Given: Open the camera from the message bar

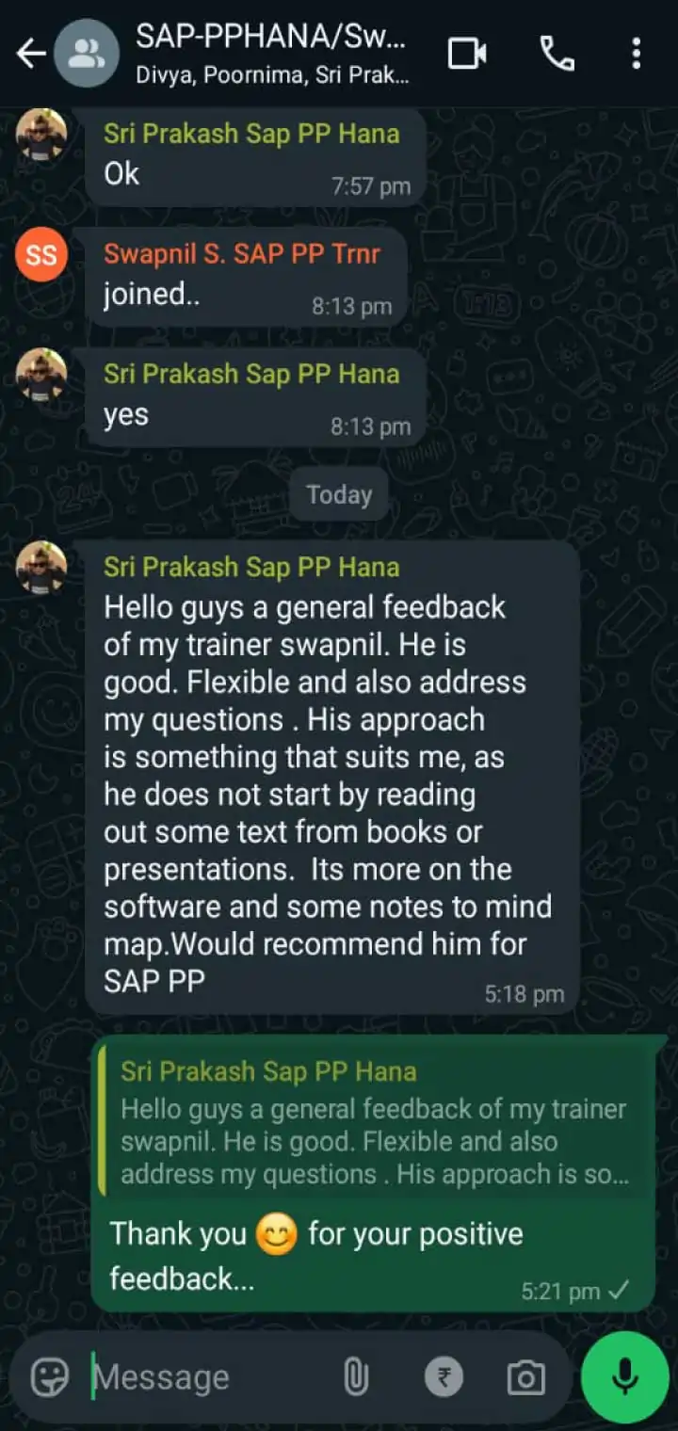Looking at the screenshot, I should point(525,1378).
